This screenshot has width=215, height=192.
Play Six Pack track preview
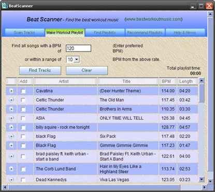point(11,136)
